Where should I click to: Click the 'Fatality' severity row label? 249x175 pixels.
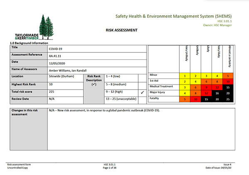154,98
